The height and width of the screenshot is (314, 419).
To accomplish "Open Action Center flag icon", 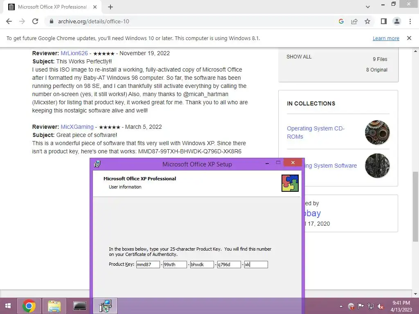I will (361, 306).
